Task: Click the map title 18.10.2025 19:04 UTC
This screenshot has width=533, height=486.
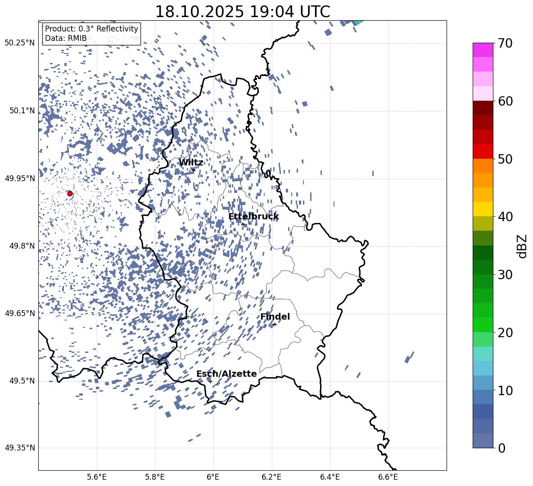Action: [x=243, y=12]
